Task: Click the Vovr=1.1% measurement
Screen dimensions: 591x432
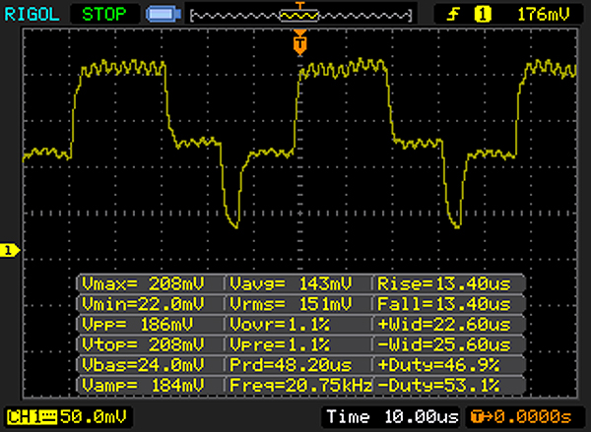Action: point(280,324)
